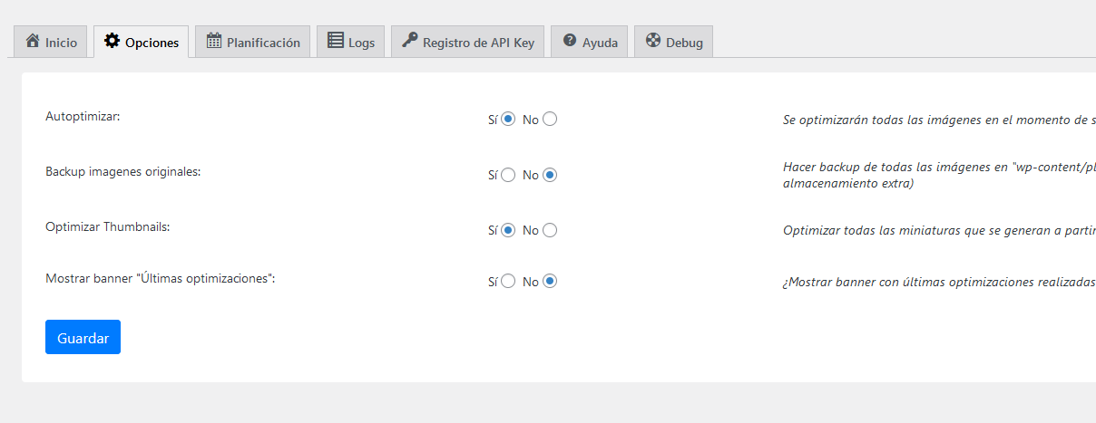Switch to the Planificación tab text
Screen dimensions: 1096x423
tap(263, 43)
